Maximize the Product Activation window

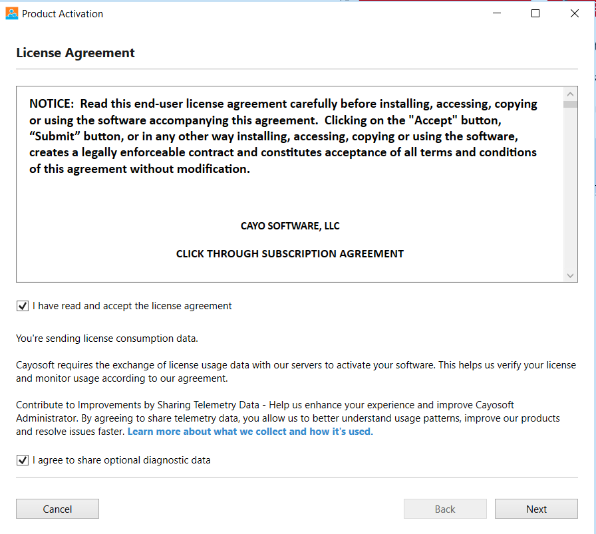535,13
